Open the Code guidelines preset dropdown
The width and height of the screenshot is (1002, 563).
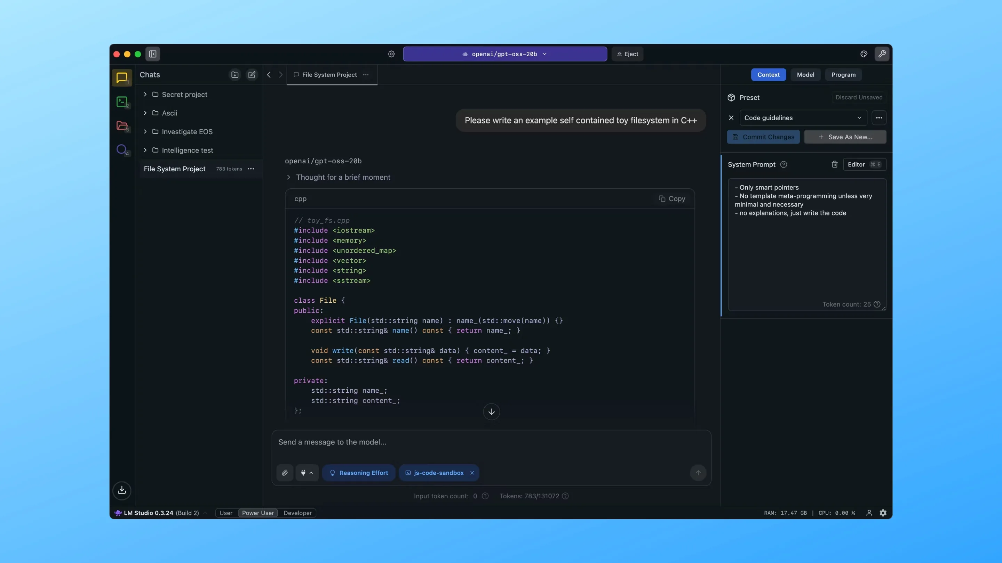803,118
